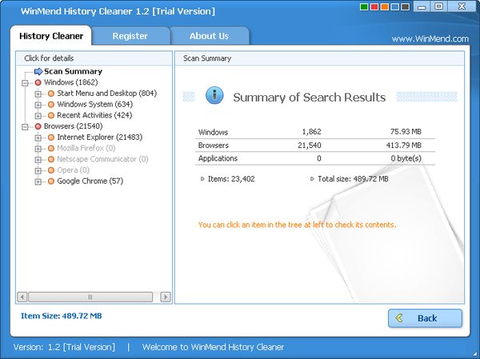
Task: Click the red bullet icon beside Browsers (21540)
Action: (38, 126)
